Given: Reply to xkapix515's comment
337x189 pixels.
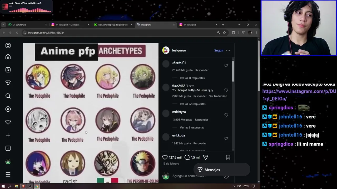Looking at the screenshot, I should point(202,70).
